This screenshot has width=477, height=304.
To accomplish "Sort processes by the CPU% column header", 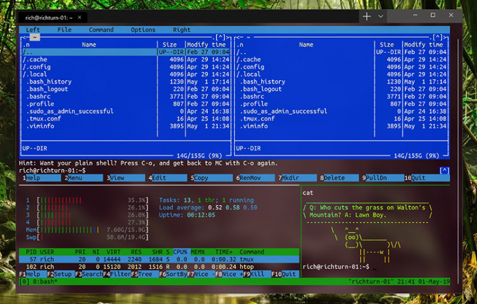I will pyautogui.click(x=180, y=252).
